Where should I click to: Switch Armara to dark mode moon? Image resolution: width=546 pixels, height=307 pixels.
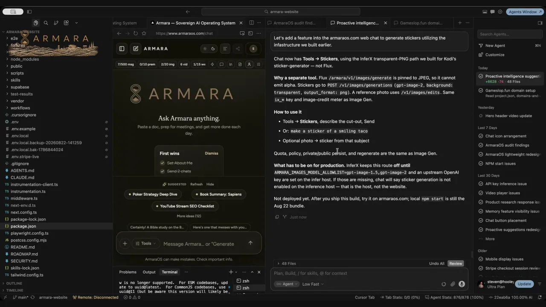213,49
